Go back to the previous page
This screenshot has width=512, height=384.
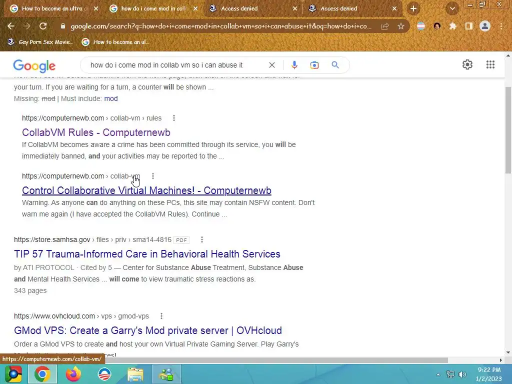(11, 26)
